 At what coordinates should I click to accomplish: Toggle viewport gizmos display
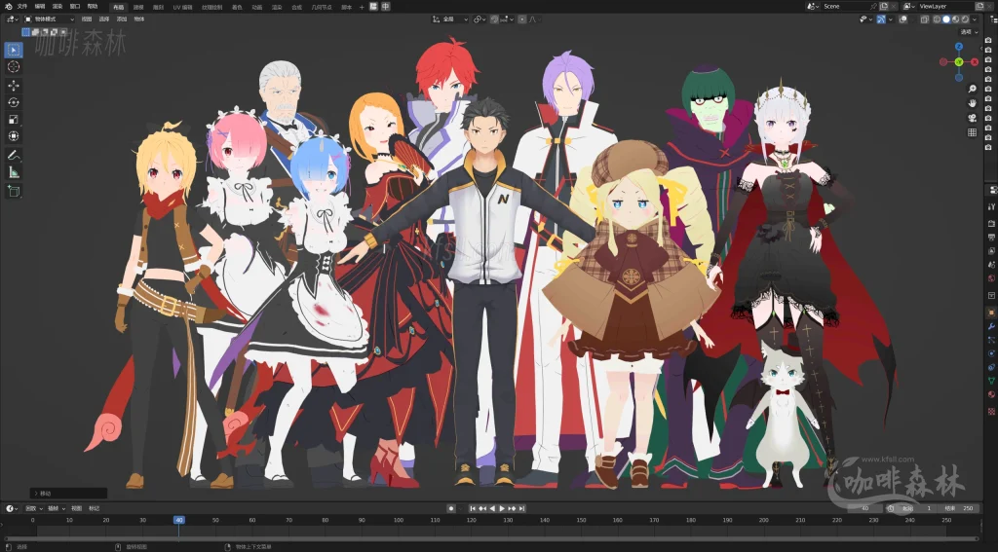tap(881, 19)
